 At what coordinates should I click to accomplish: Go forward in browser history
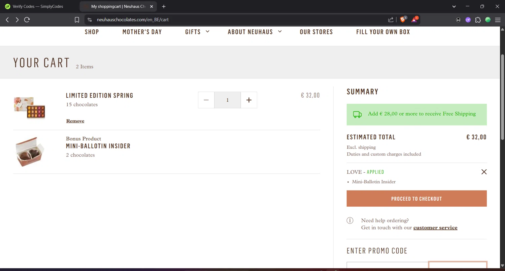coord(17,20)
